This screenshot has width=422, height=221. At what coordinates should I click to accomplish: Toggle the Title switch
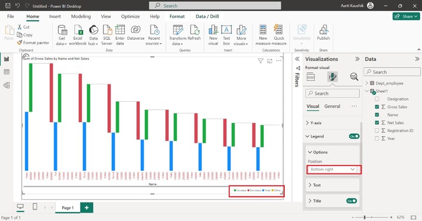tap(352, 201)
